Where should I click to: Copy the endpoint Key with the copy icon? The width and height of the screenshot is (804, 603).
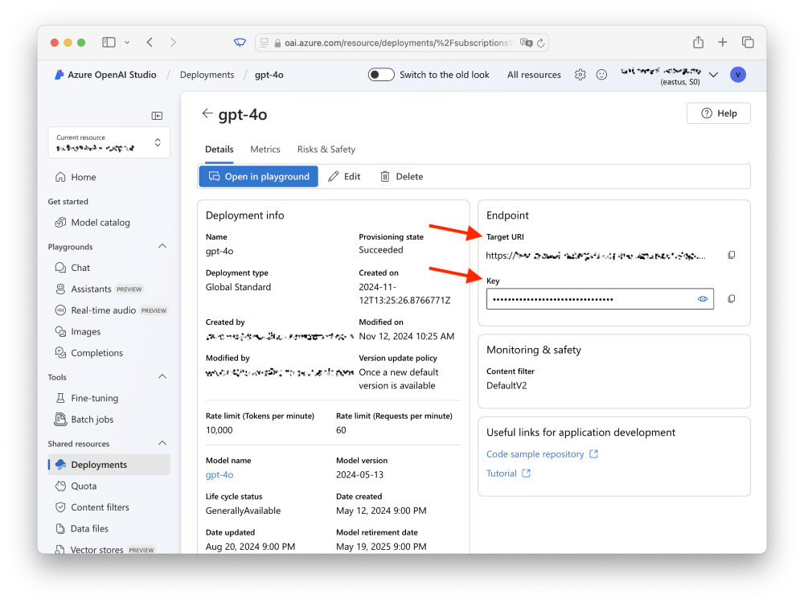click(731, 298)
